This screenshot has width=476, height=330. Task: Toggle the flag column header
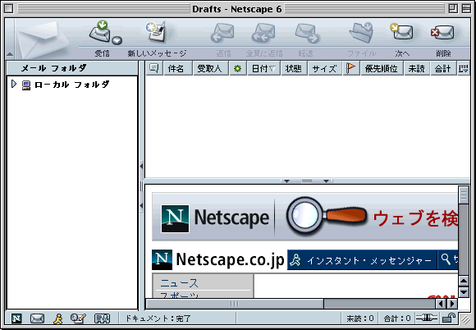tap(351, 68)
